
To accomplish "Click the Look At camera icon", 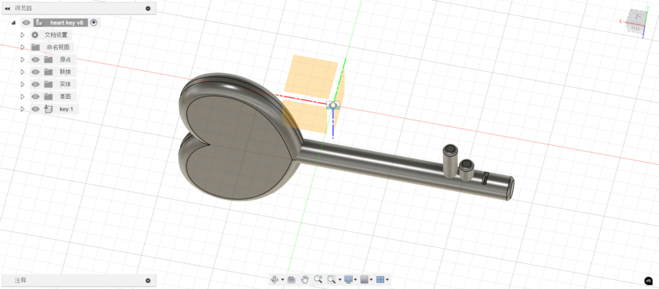I will point(291,279).
